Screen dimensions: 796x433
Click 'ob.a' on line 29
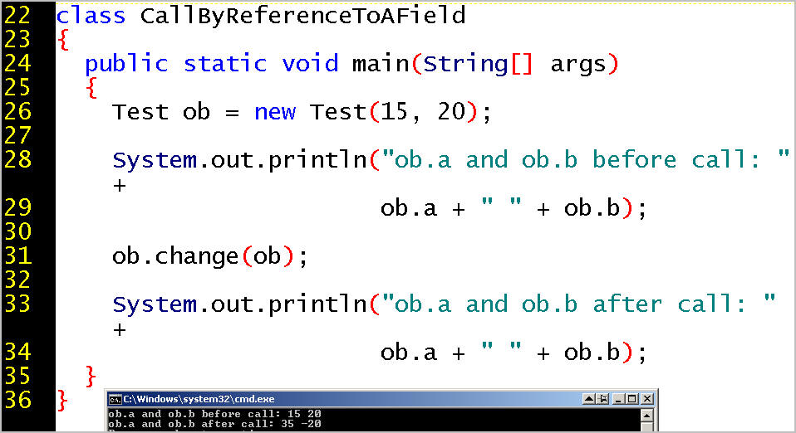point(409,208)
